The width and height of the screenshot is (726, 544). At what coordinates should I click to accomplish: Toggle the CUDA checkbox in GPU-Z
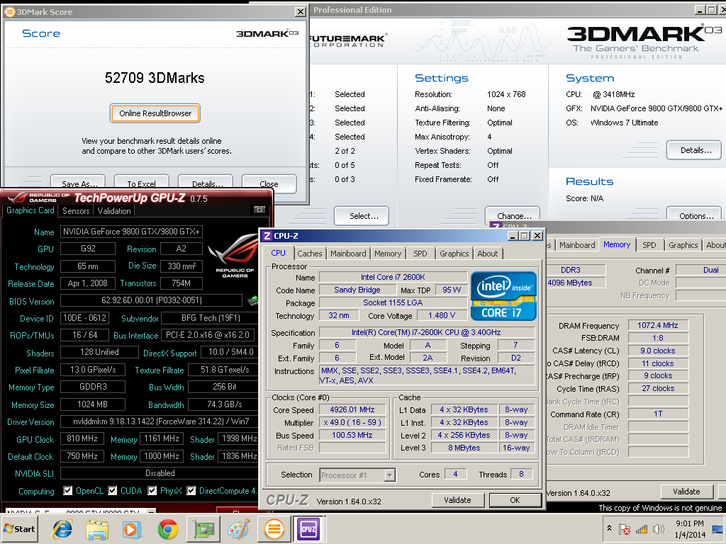click(x=113, y=490)
